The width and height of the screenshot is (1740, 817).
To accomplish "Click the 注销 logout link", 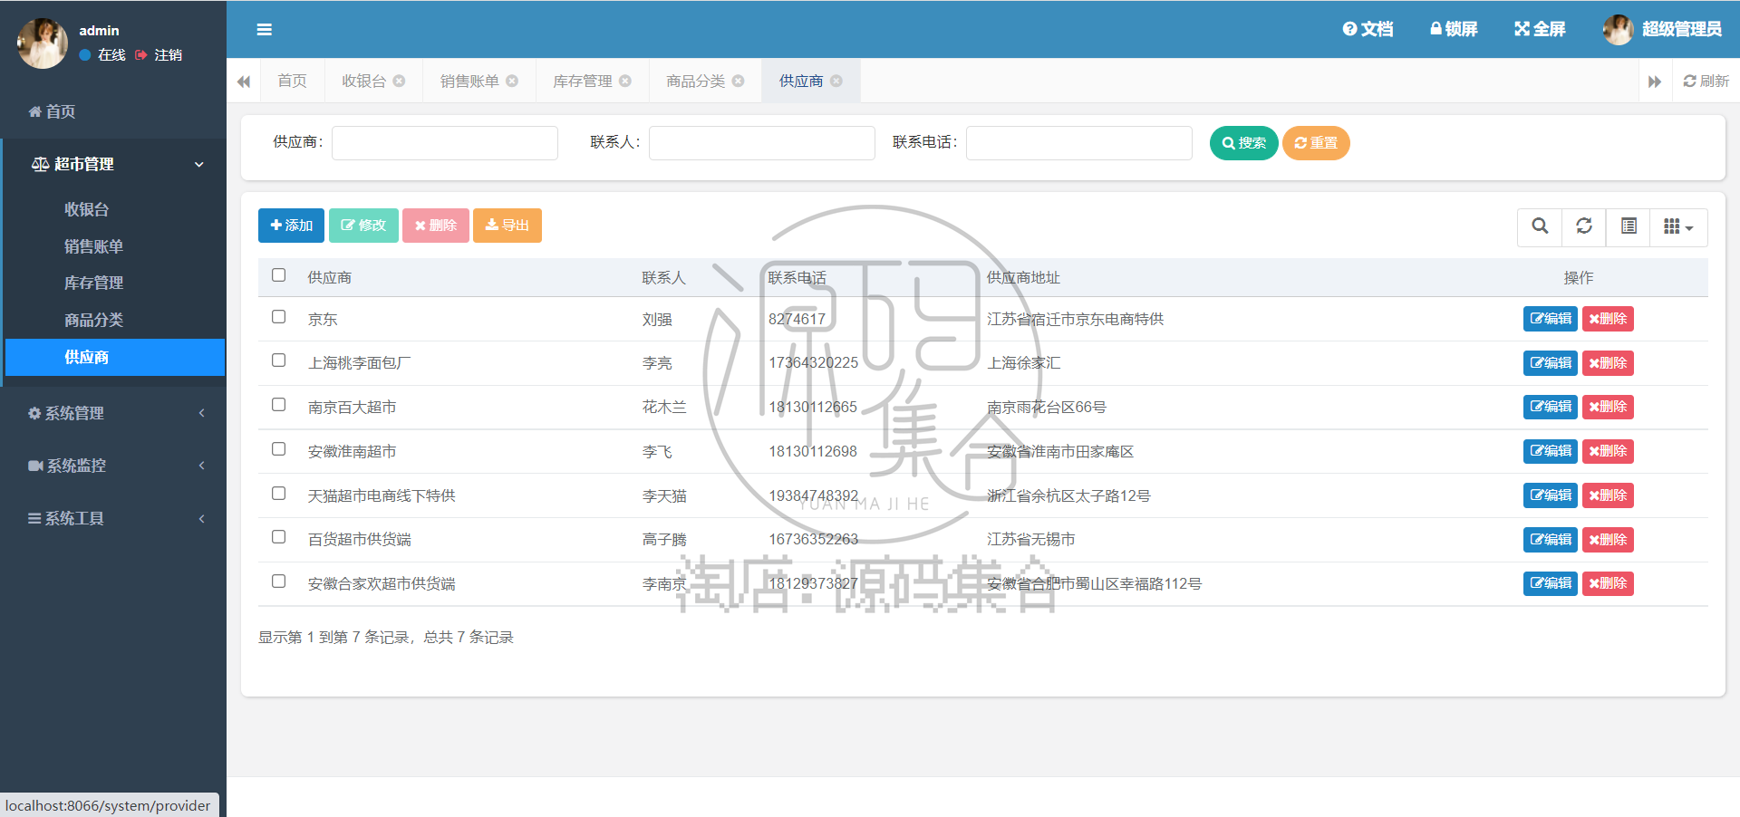I will 159,55.
